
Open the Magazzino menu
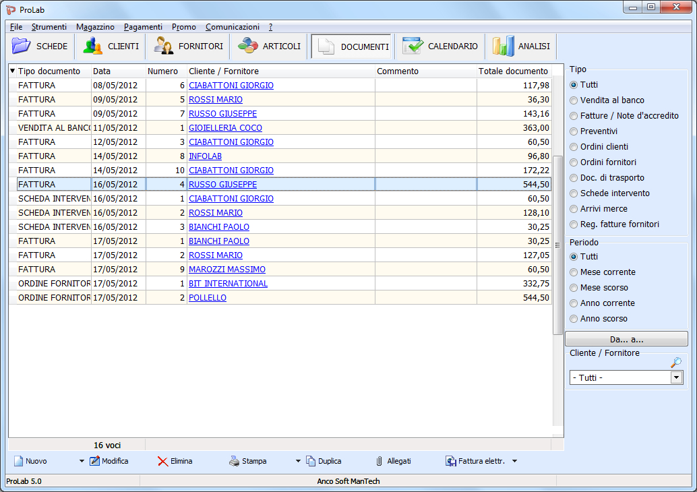point(95,27)
